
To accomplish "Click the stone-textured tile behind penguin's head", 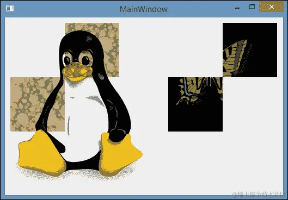I will [x=92, y=50].
